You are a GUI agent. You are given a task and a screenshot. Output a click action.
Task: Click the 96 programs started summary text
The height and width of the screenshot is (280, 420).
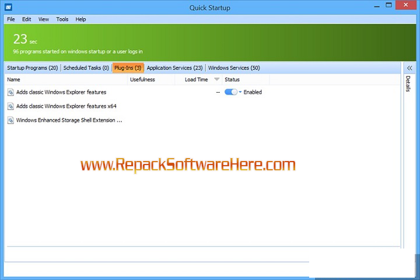[x=78, y=51]
